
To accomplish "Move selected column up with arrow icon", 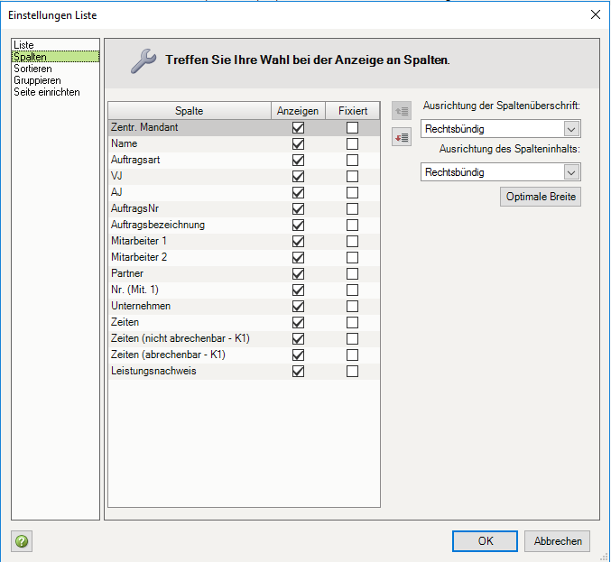I will pyautogui.click(x=402, y=111).
